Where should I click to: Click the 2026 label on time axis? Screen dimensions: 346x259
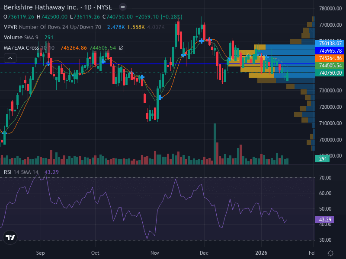coord(261,253)
